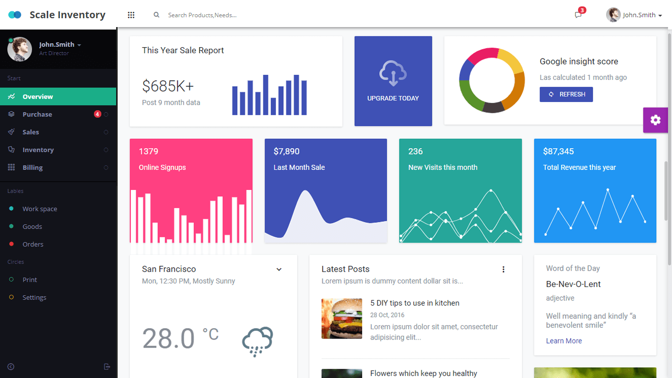Click 'Las calculated 1 month ago' text
Screen dimensions: 672x378
coord(583,77)
